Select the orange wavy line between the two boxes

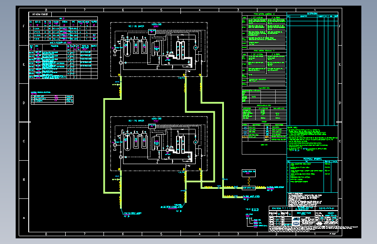(249, 181)
